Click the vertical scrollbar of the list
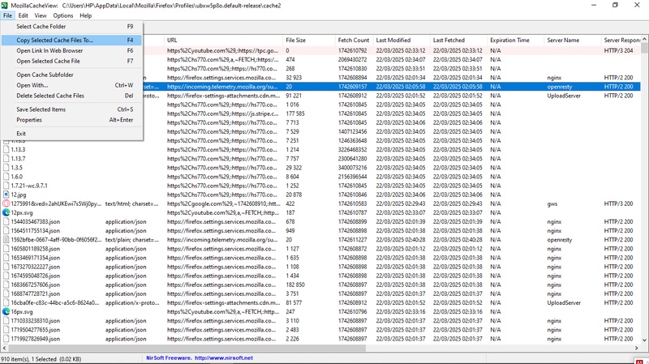The height and width of the screenshot is (364, 649). coord(645,203)
